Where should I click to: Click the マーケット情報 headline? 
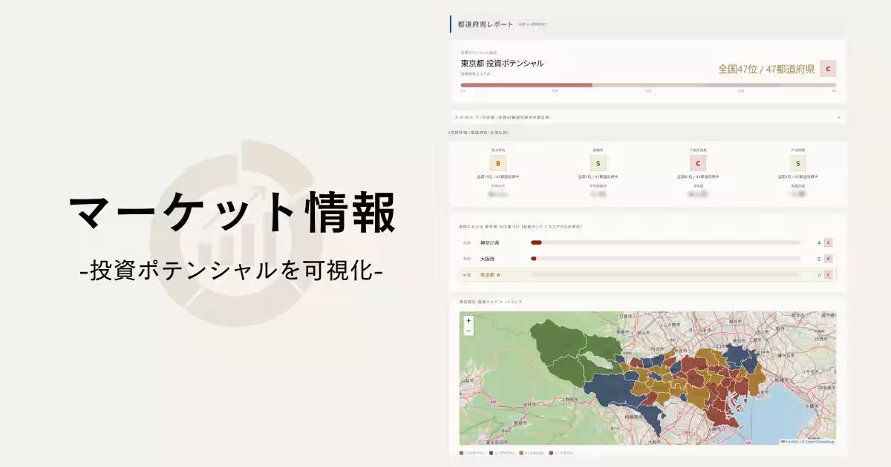(232, 213)
